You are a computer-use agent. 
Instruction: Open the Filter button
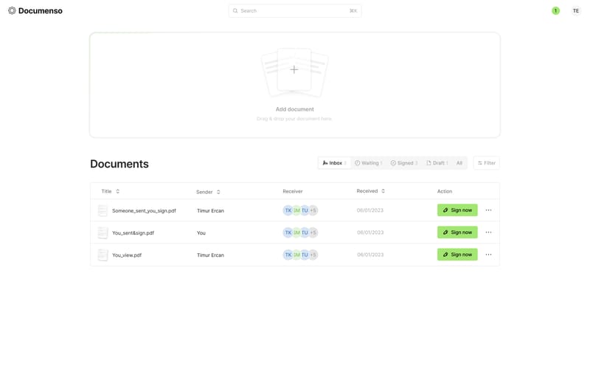coord(487,163)
